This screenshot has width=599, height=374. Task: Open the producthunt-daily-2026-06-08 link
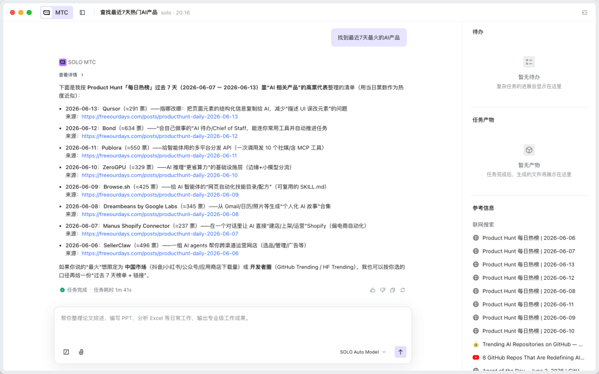pos(160,214)
